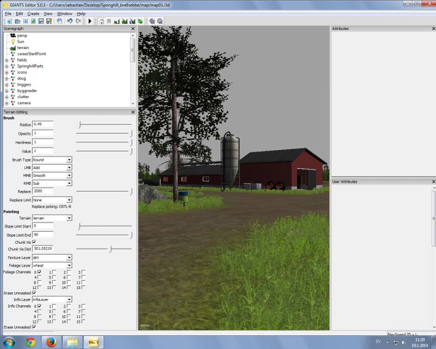Activate the terrain info layer paint icon

click(132, 21)
